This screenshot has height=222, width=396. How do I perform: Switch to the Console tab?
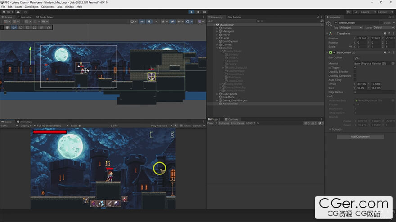point(231,119)
